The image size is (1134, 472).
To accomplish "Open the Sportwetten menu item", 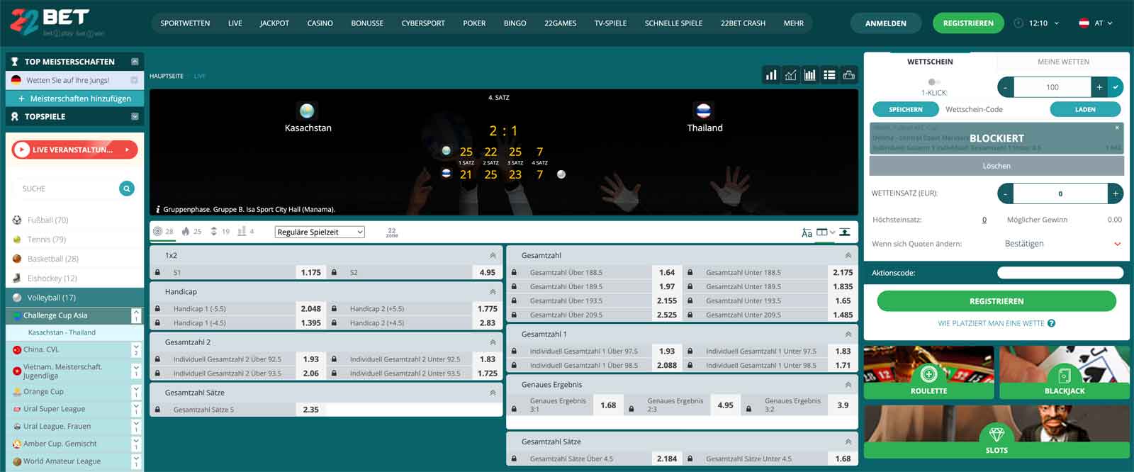I will 185,23.
